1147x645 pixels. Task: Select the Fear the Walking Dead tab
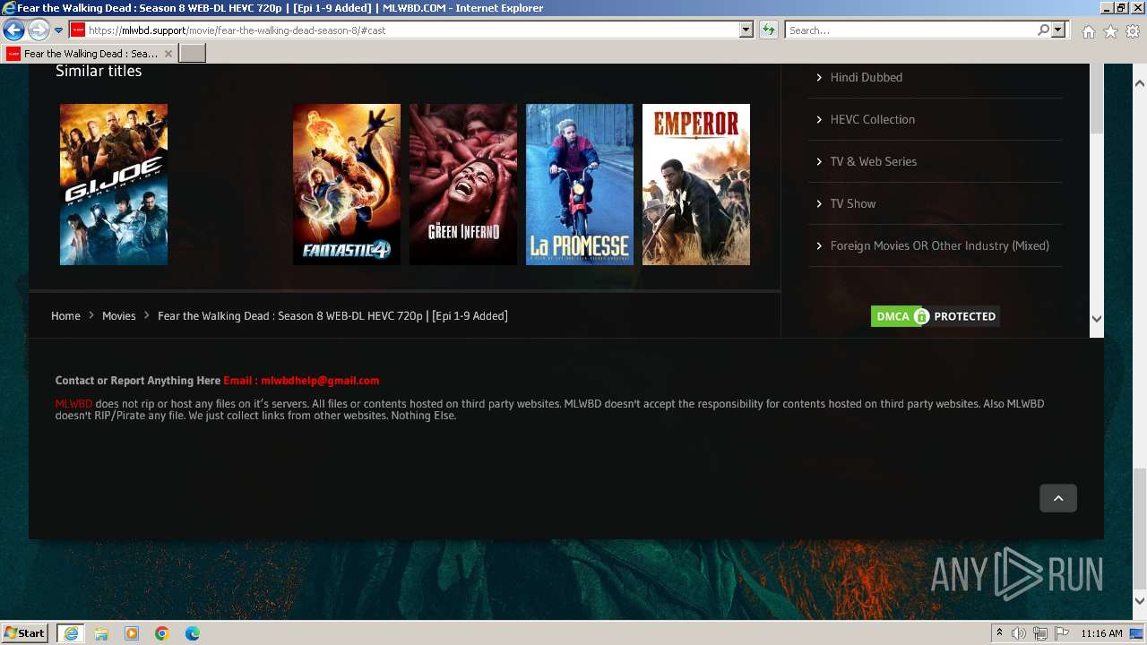coord(90,54)
